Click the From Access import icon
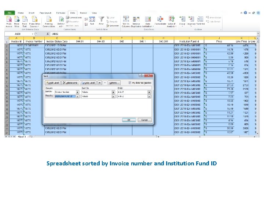Viewport: 264px width, 198px height. click(x=9, y=22)
